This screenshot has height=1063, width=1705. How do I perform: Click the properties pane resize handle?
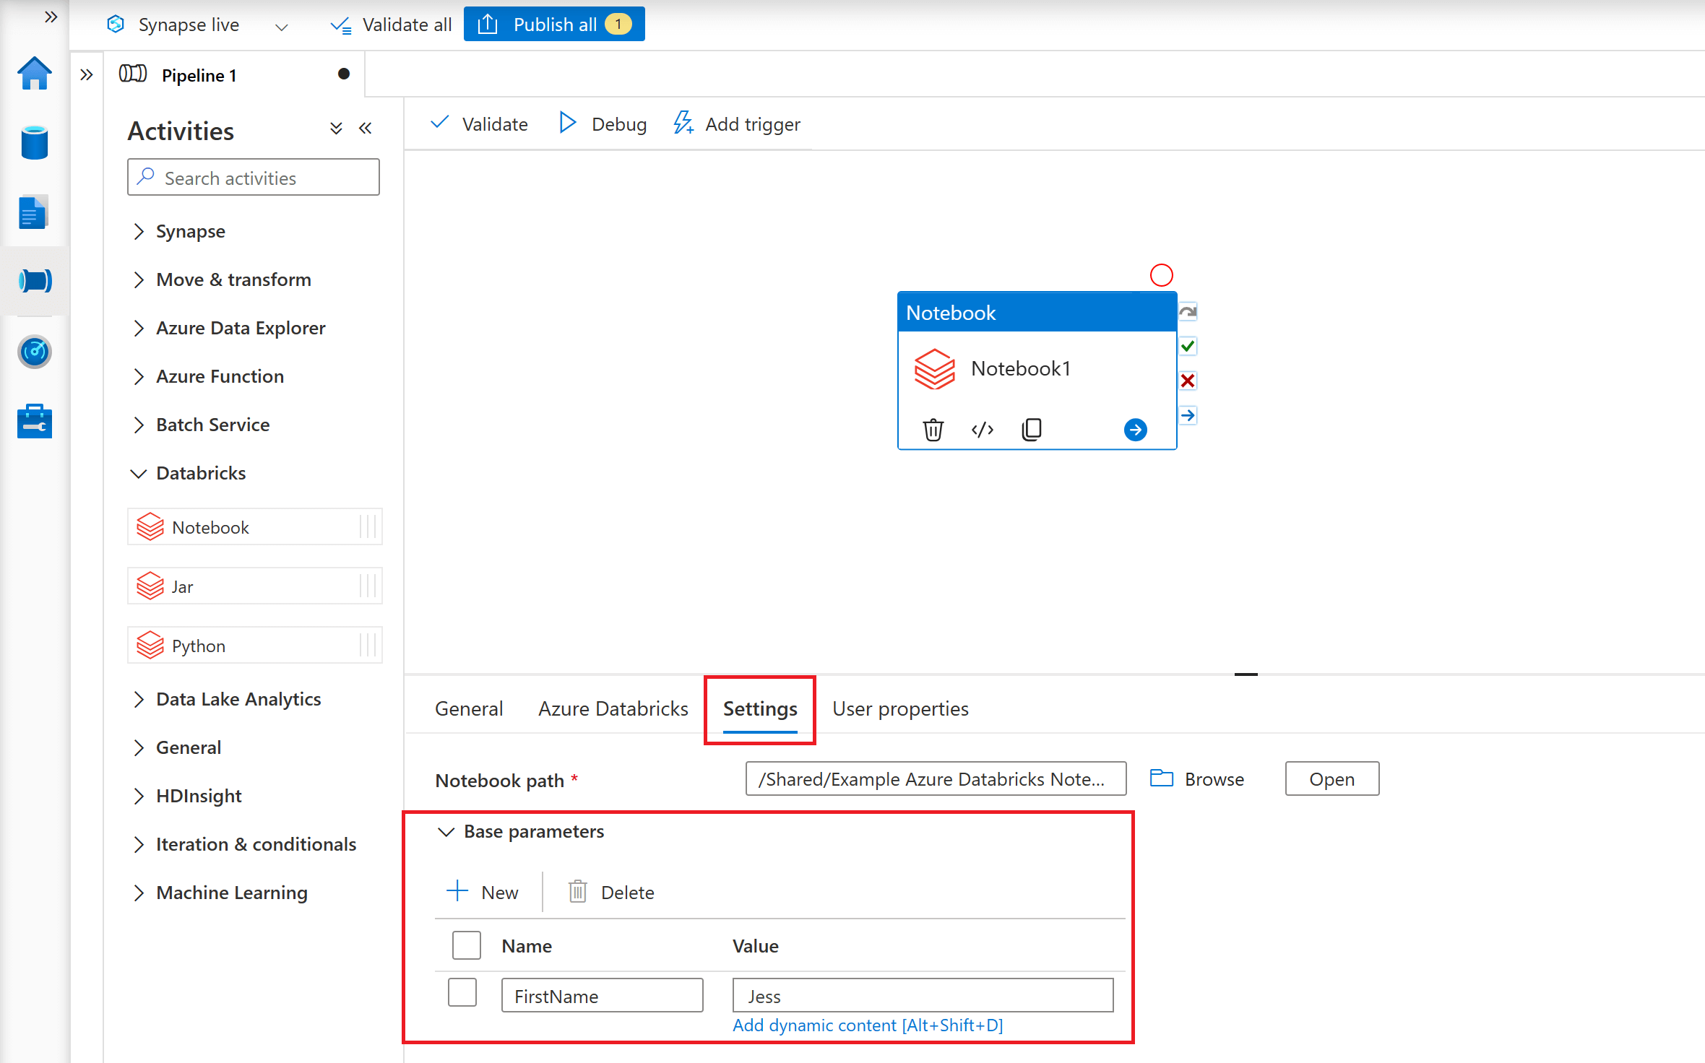(1246, 674)
